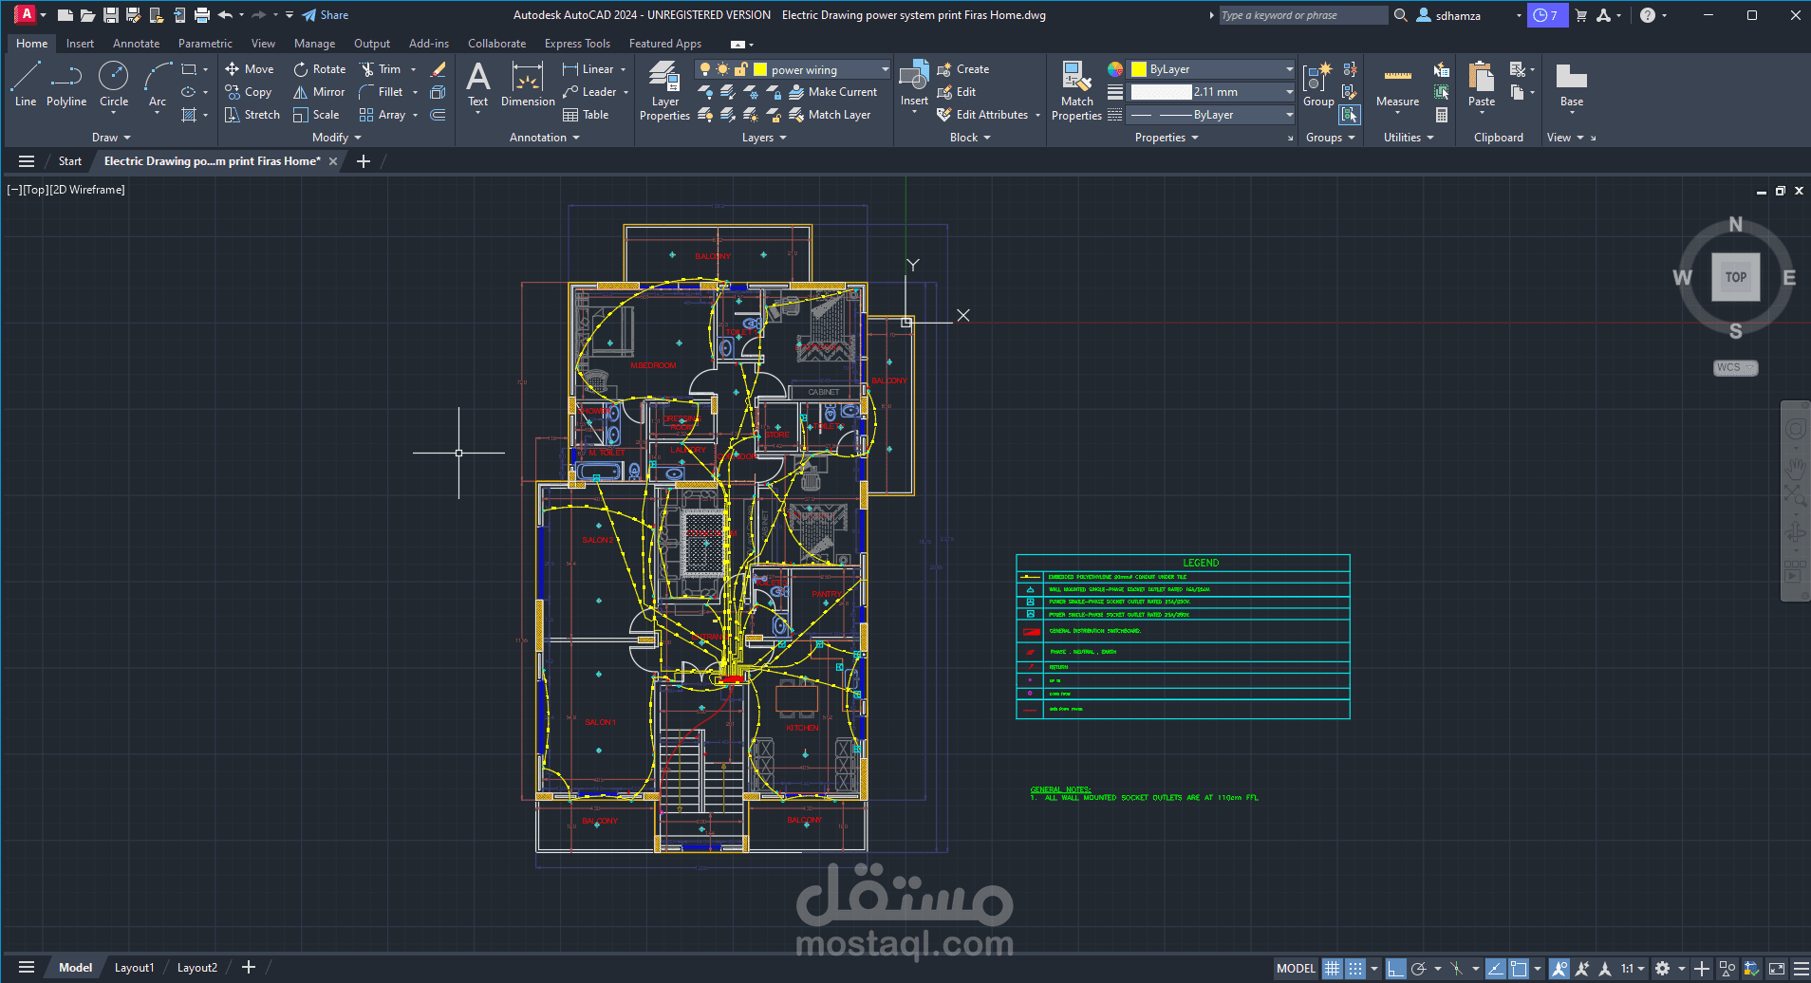Activate the Trim tool
Image resolution: width=1811 pixels, height=983 pixels.
pyautogui.click(x=383, y=68)
